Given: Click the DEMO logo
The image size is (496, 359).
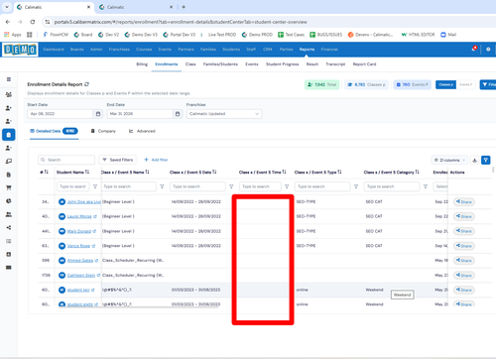Looking at the screenshot, I should (x=20, y=50).
